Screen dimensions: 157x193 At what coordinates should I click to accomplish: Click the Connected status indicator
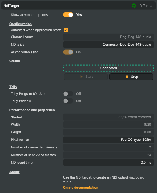point(109,68)
